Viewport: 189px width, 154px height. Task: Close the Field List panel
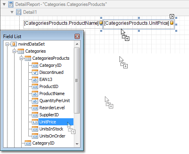77,36
